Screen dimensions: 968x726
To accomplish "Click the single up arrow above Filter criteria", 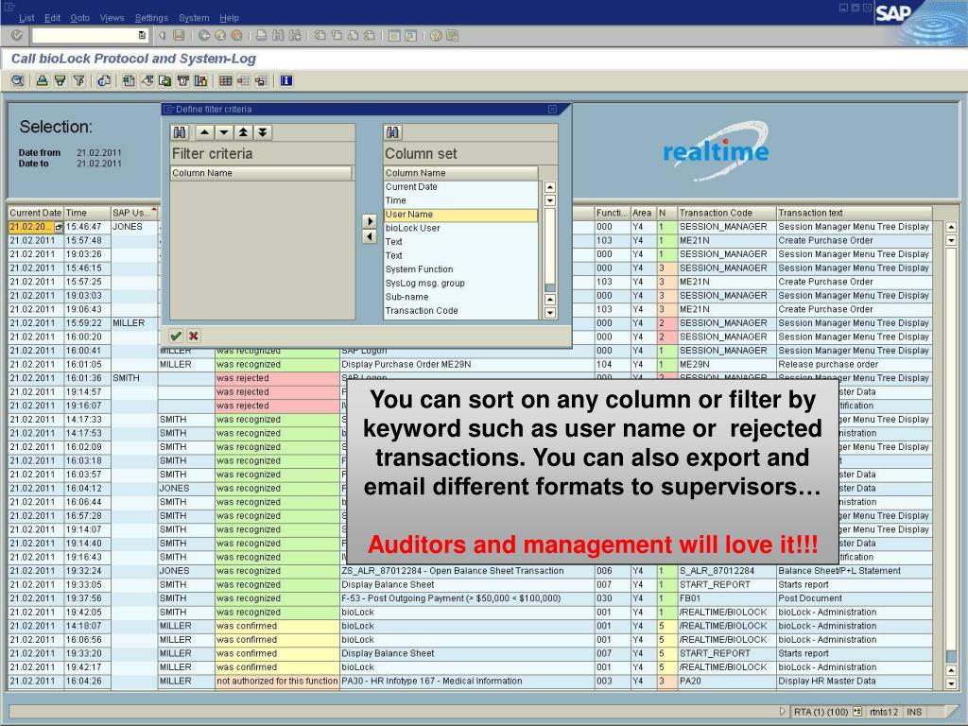I will [x=204, y=132].
